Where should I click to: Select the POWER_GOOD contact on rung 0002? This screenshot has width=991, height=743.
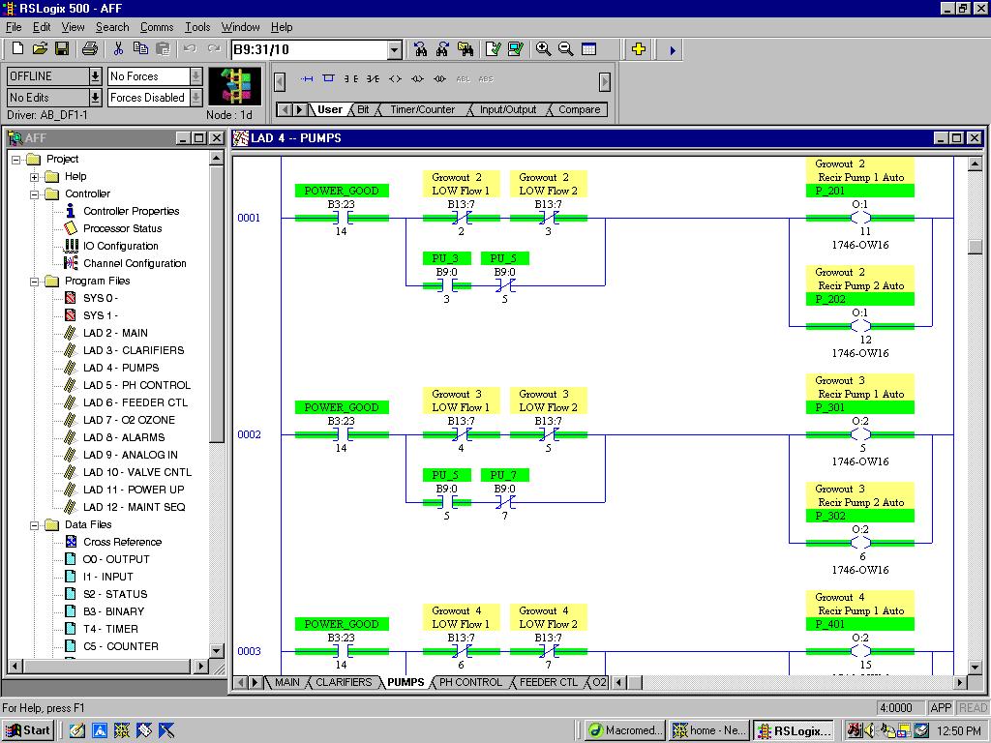342,434
